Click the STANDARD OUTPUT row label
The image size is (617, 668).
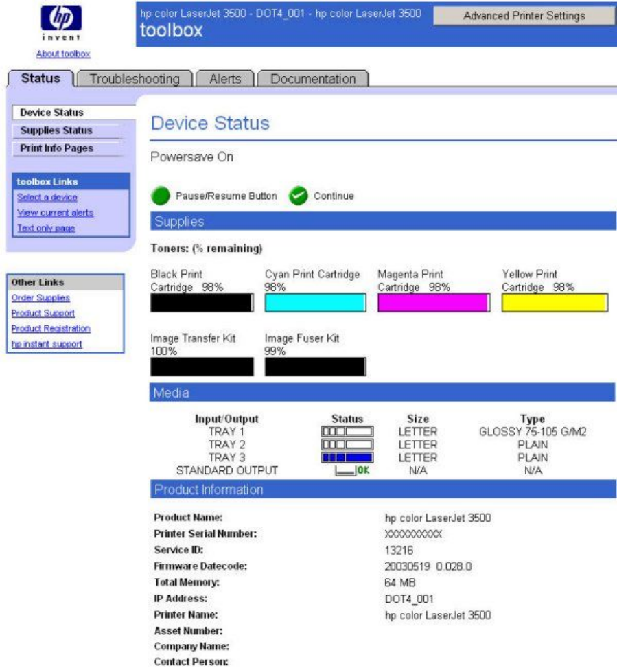tap(226, 470)
